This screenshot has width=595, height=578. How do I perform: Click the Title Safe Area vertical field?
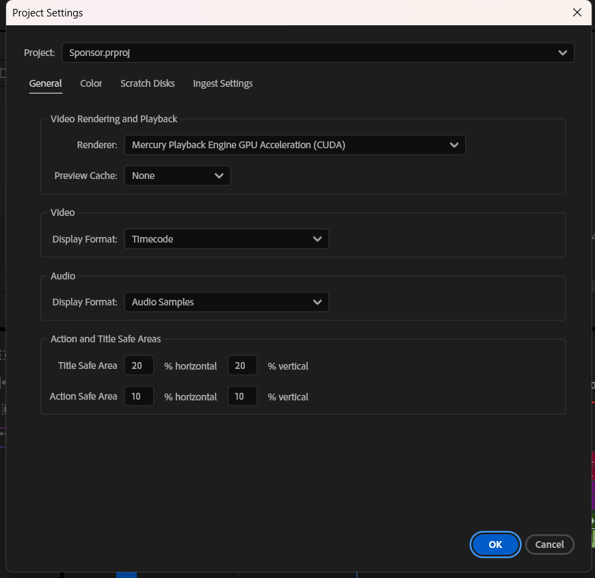pos(242,366)
